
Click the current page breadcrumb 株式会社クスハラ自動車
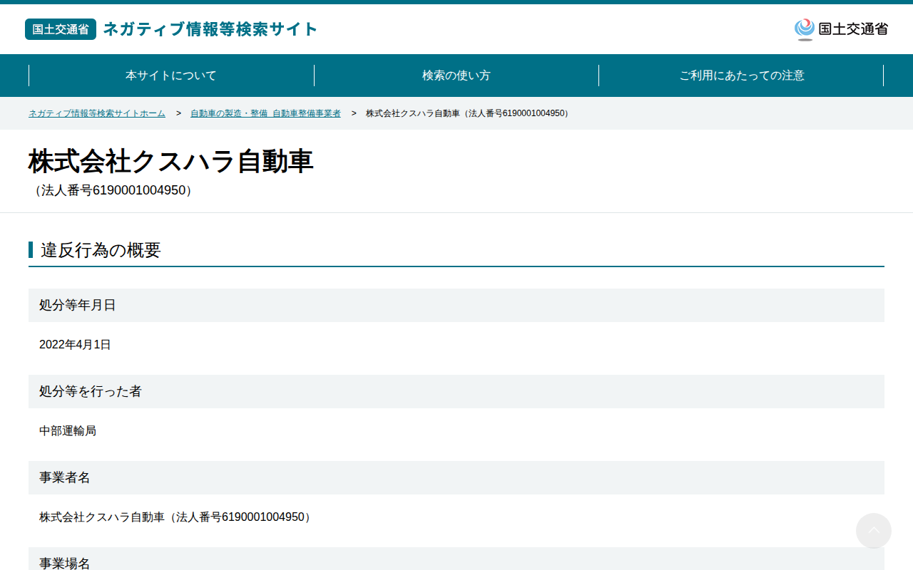(x=469, y=113)
